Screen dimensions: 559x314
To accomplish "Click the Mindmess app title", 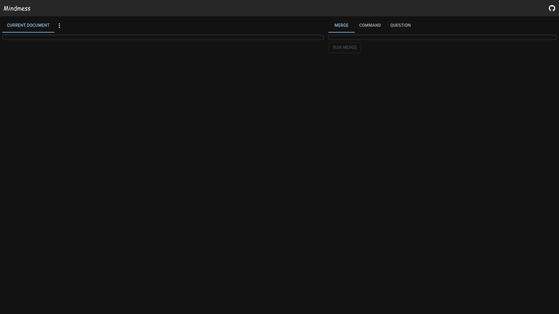I will [x=17, y=8].
